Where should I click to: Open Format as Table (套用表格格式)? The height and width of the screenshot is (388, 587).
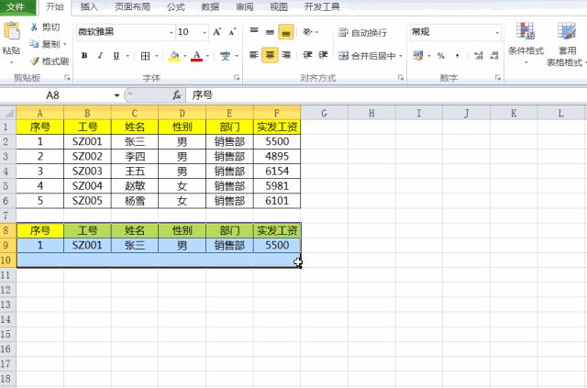[567, 44]
